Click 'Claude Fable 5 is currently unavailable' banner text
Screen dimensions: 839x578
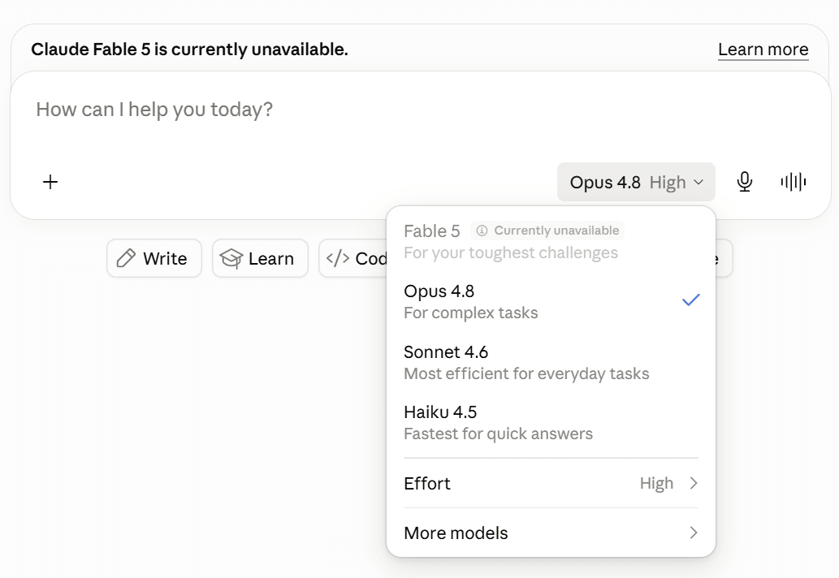click(x=189, y=50)
